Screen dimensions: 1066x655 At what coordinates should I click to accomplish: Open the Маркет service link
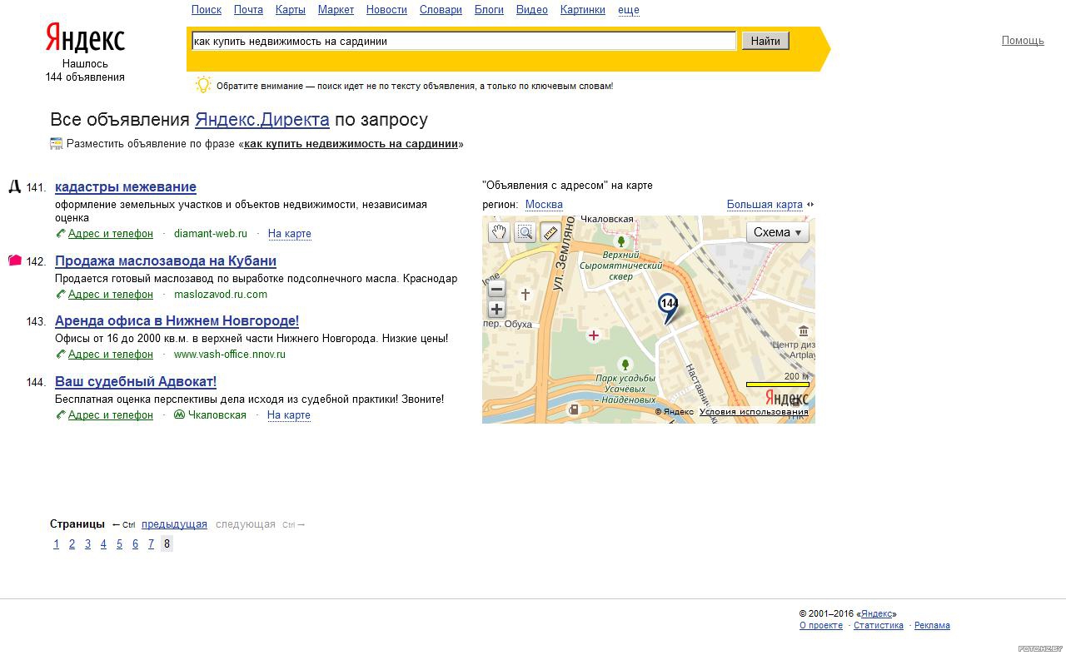tap(336, 10)
